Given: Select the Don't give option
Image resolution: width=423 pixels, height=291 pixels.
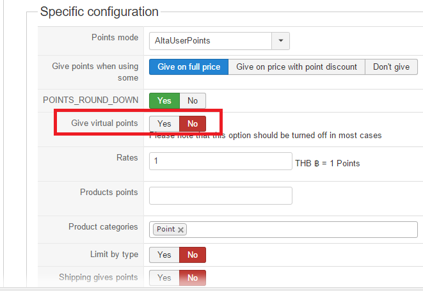Looking at the screenshot, I should [x=391, y=67].
